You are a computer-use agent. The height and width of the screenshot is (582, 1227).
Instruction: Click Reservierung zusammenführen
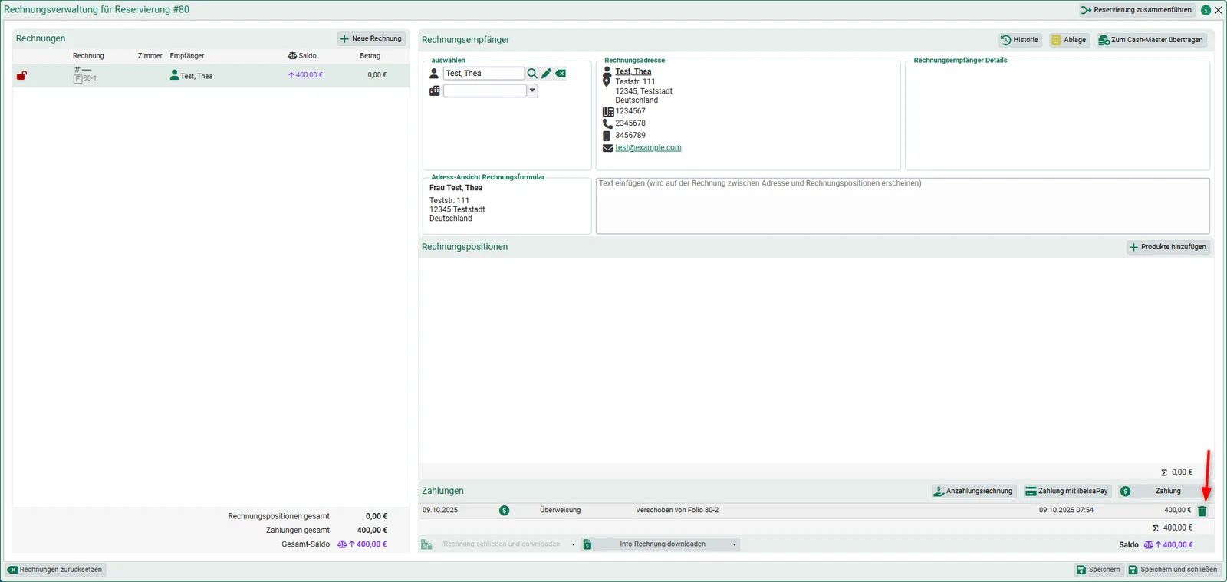(x=1137, y=10)
